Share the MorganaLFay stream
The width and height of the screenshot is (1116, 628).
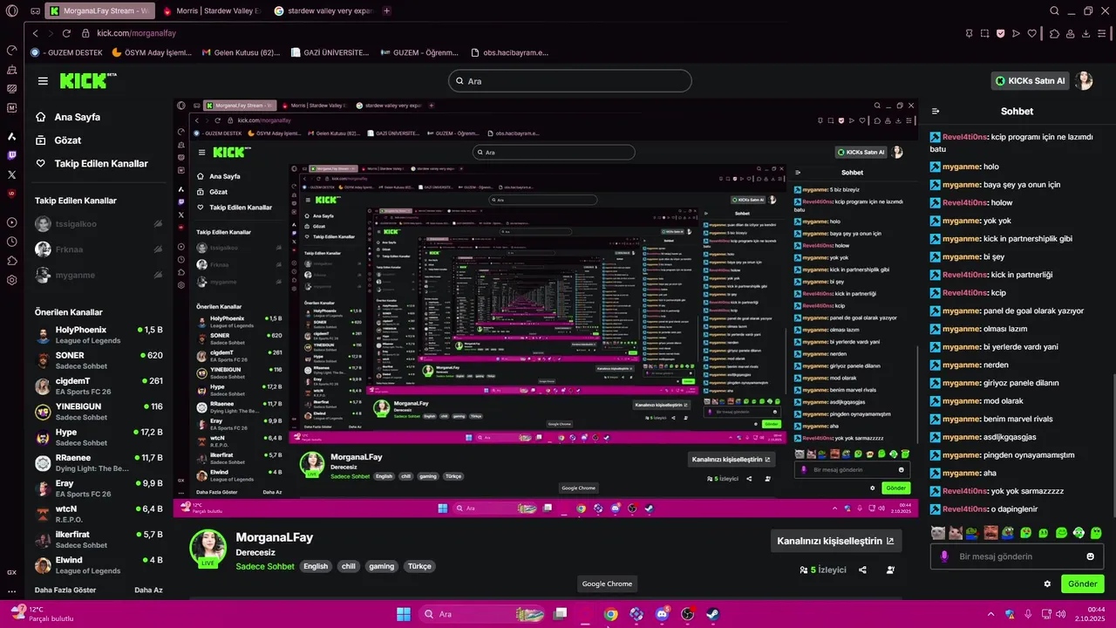[862, 570]
